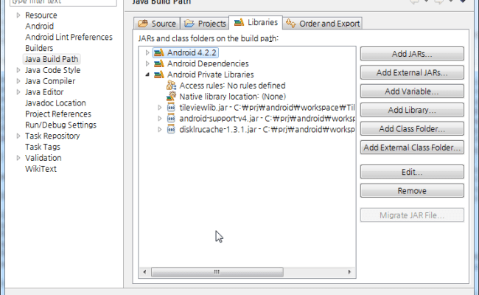Screen dimensions: 479x295
Task: Click the Native library location icon
Action: pyautogui.click(x=171, y=97)
